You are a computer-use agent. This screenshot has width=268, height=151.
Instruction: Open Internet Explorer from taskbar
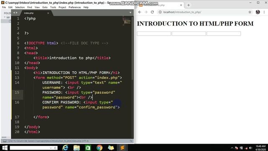click(65, 148)
